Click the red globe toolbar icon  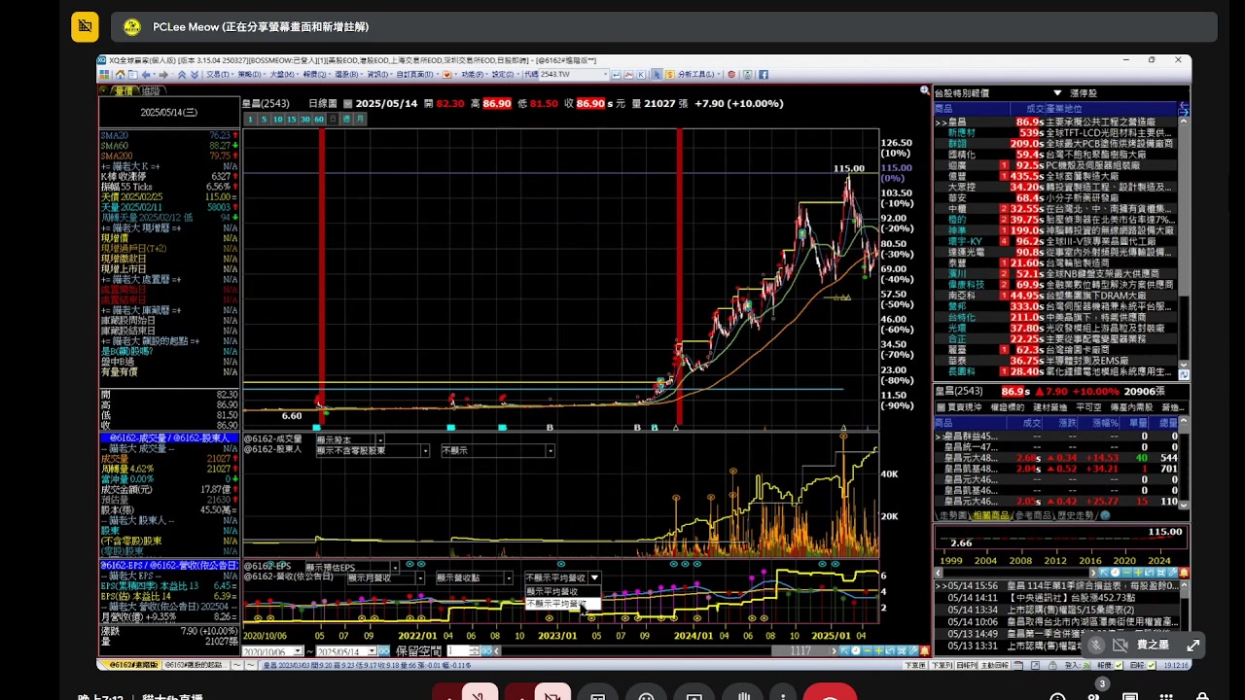(731, 74)
